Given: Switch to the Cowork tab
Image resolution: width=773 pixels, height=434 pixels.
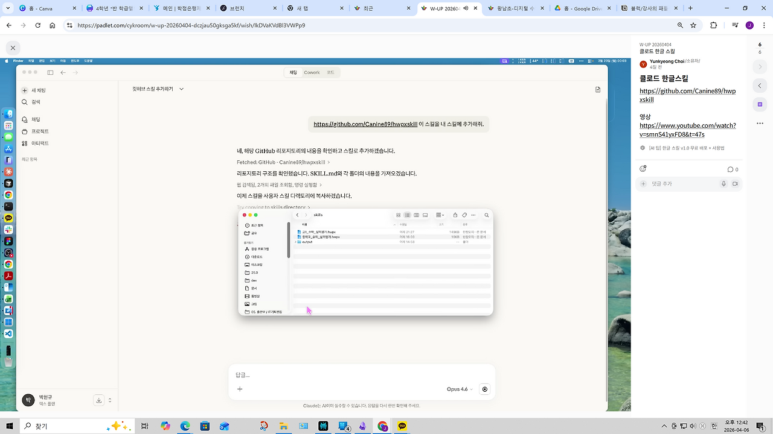Looking at the screenshot, I should 312,72.
